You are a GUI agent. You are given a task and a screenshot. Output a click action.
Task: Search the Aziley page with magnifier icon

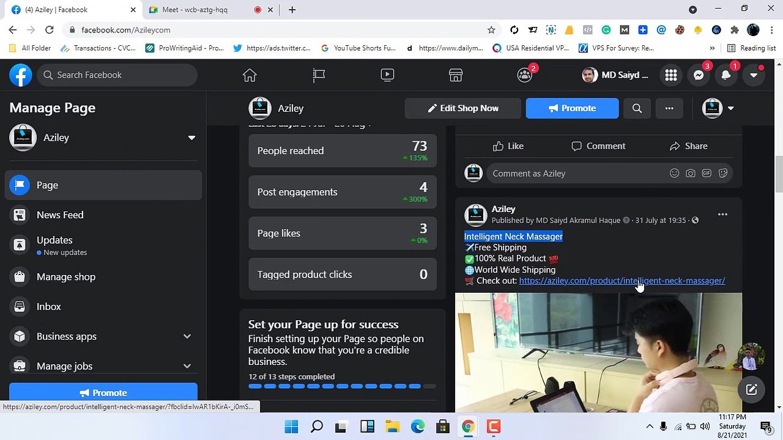click(x=637, y=108)
